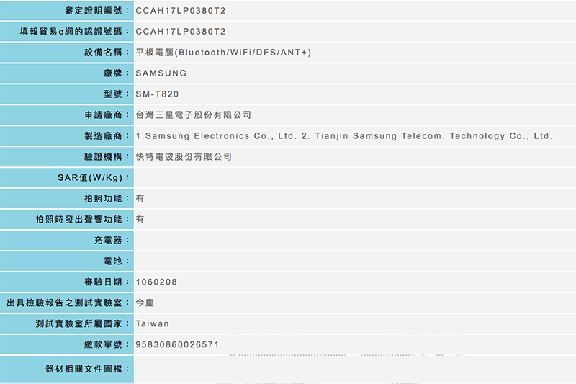
Task: Select the SAMSUNG brand value text
Action: (x=161, y=73)
